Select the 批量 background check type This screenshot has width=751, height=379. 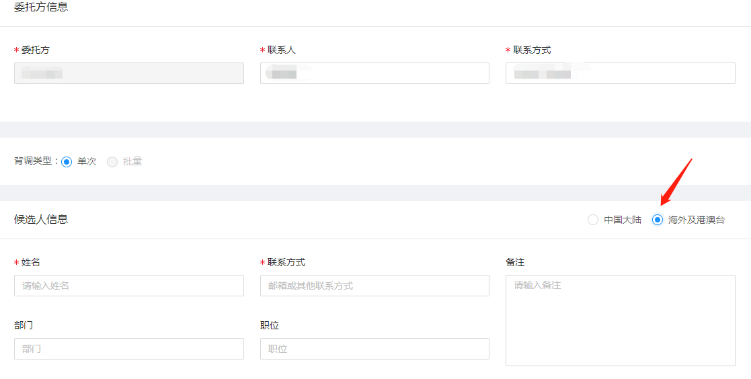(x=112, y=162)
